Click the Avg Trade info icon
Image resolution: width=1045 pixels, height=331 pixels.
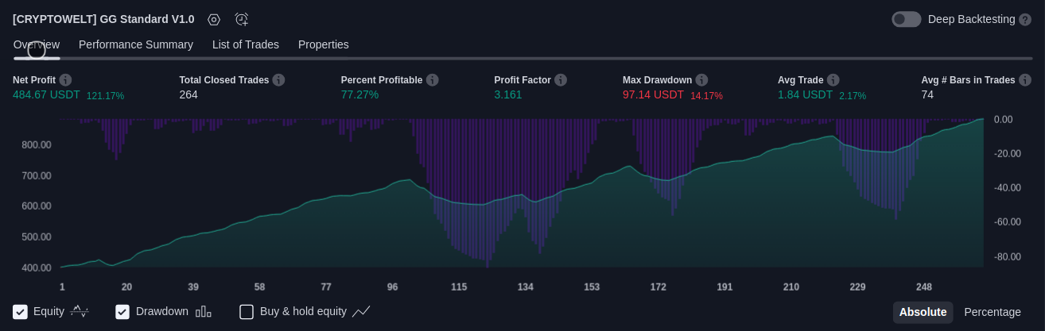[x=833, y=80]
